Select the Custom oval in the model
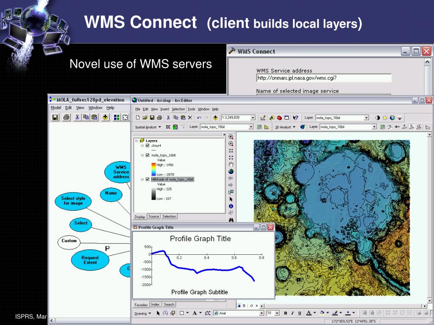The width and height of the screenshot is (434, 325). pos(69,242)
